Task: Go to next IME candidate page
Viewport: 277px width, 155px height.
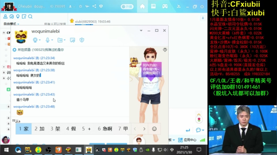Action: tap(144, 129)
